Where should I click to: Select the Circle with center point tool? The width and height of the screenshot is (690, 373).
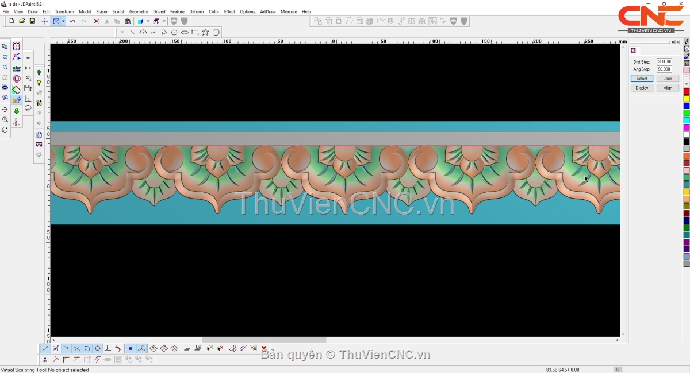[x=174, y=32]
